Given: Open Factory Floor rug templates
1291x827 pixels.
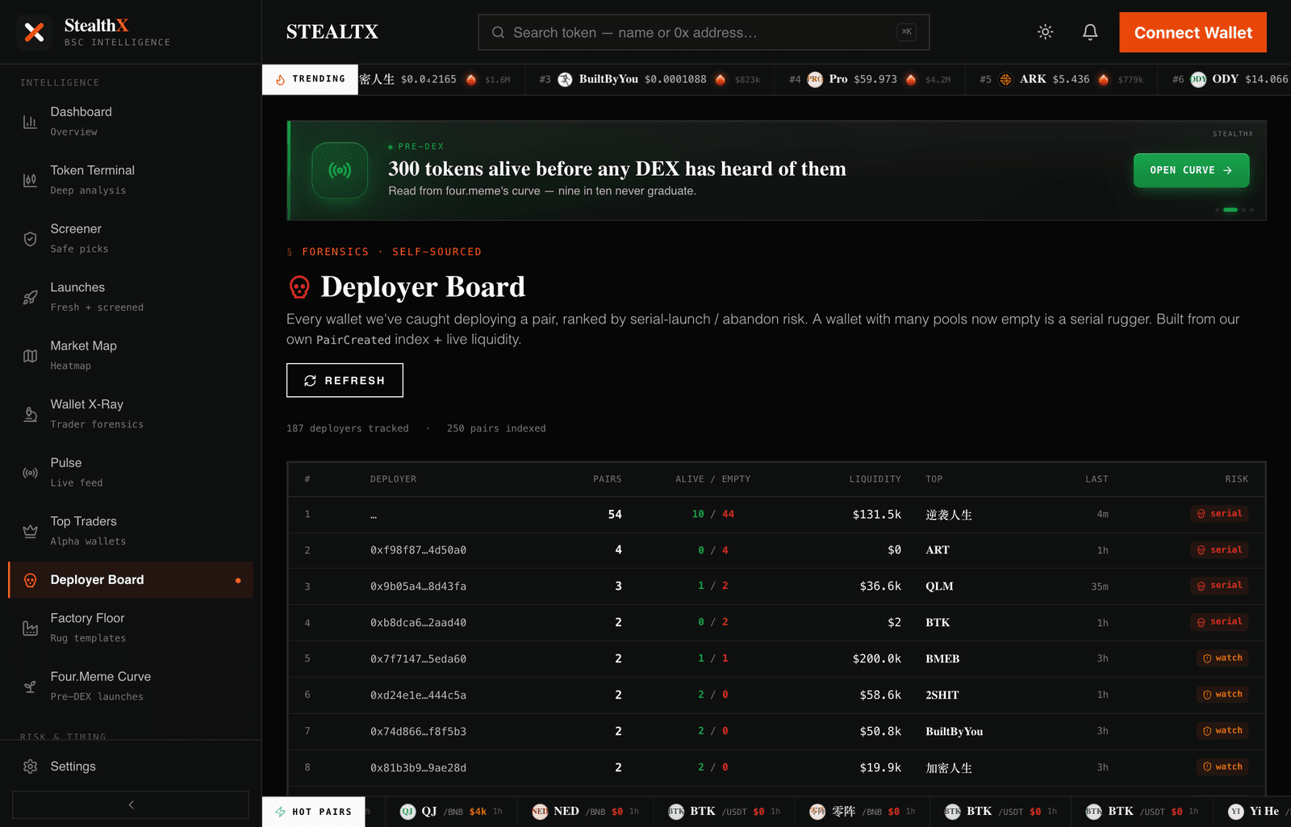Looking at the screenshot, I should [x=131, y=628].
